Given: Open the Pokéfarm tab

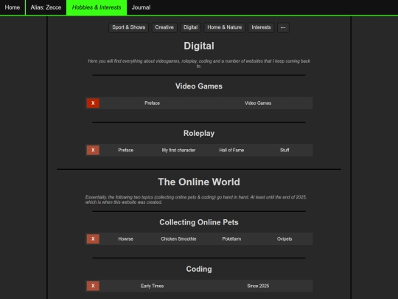Looking at the screenshot, I should coord(231,238).
